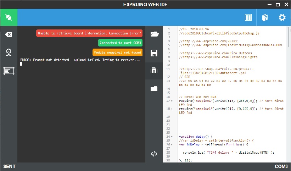Click the '}, 20);' code on line 30
This screenshot has width=291, height=171.
point(185,160)
